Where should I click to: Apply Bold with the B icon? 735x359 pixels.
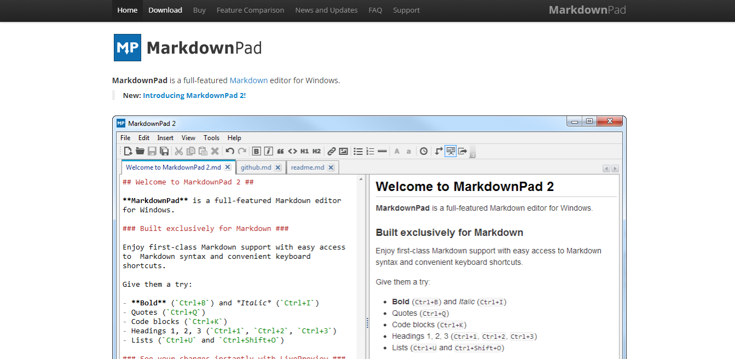[257, 151]
